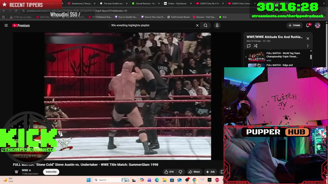Viewport: 328px width, 184px height.
Task: Open the Discover - Find Top... bookmark
Action: (204, 17)
